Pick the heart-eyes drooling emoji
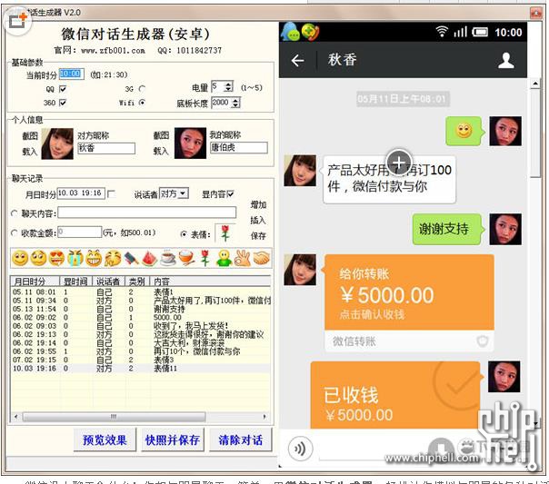Image resolution: width=549 pixels, height=484 pixels. click(56, 259)
